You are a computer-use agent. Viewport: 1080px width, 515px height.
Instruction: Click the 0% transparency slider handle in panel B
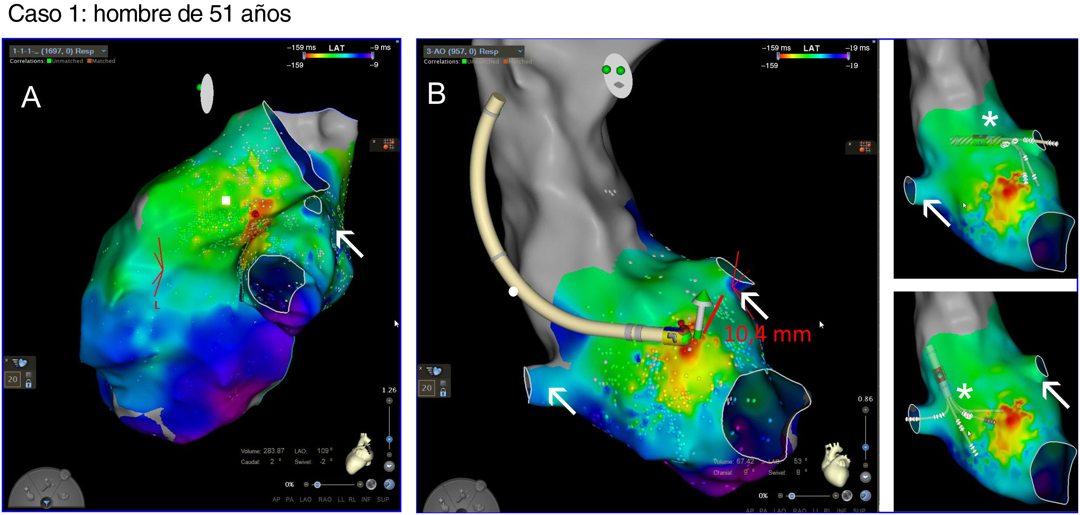point(791,496)
